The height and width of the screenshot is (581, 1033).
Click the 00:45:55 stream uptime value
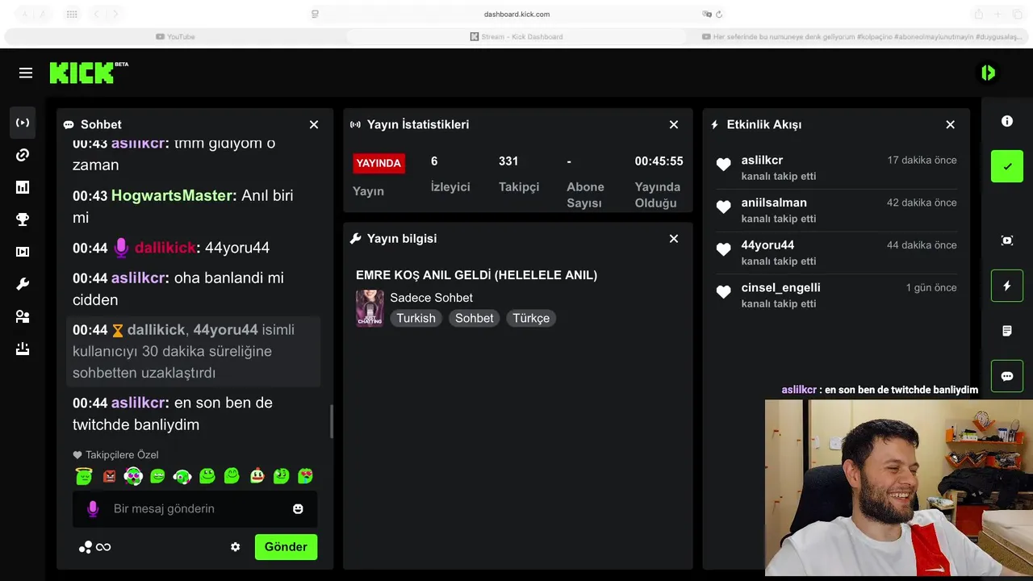[659, 161]
